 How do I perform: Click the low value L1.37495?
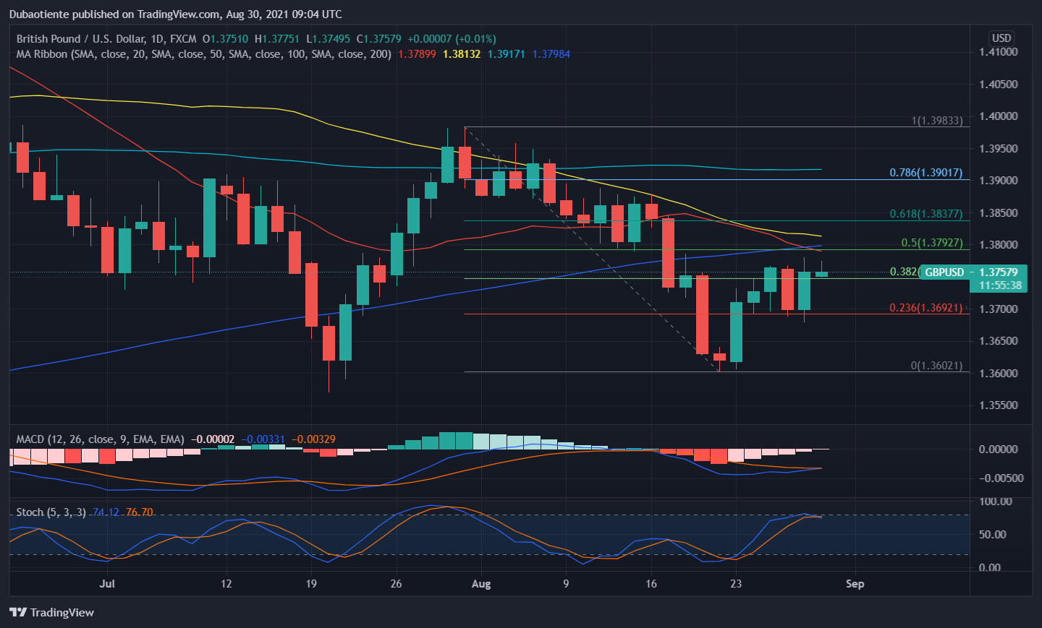tap(328, 39)
